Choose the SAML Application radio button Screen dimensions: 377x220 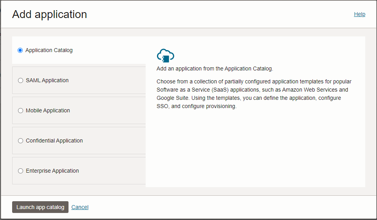click(21, 80)
